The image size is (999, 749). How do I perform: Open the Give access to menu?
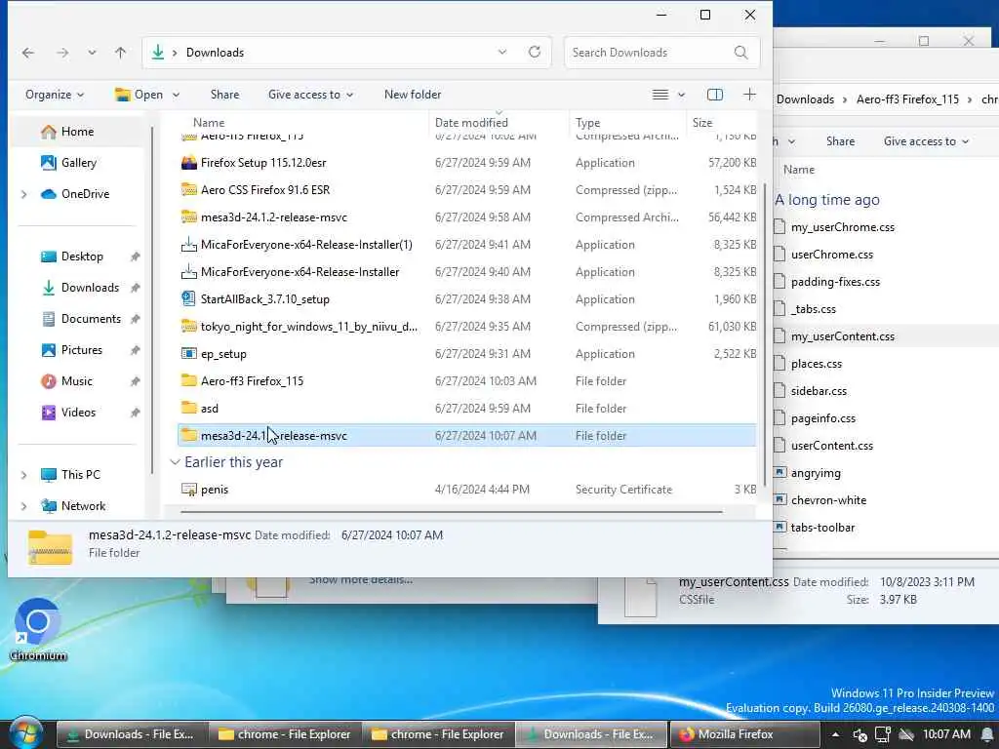[310, 95]
